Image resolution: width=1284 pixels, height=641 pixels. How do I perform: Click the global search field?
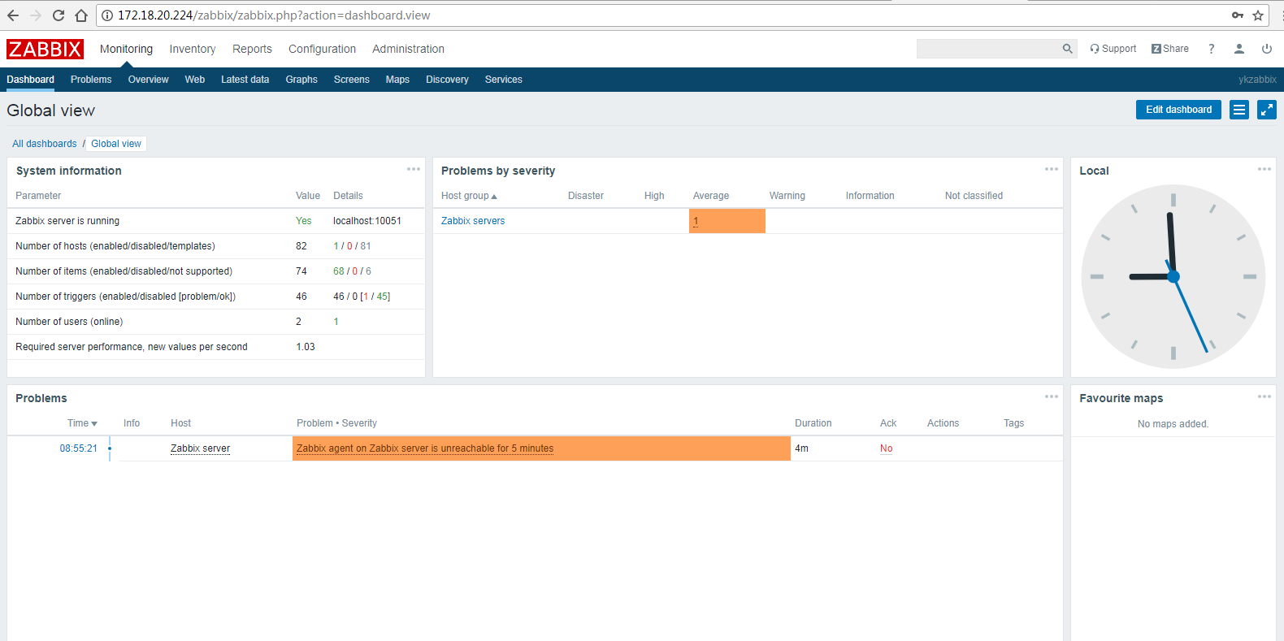(988, 49)
